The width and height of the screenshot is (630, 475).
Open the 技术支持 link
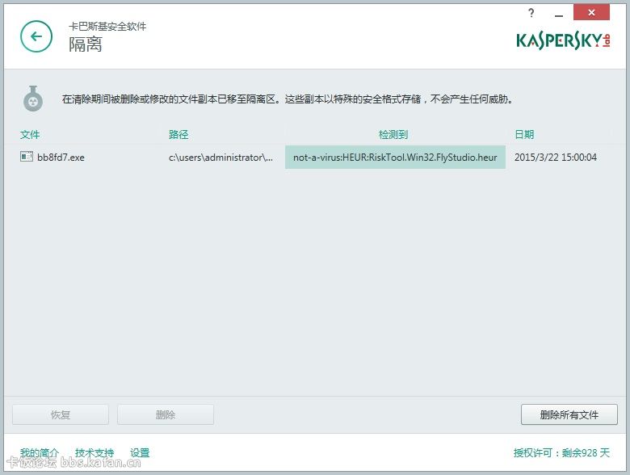94,453
